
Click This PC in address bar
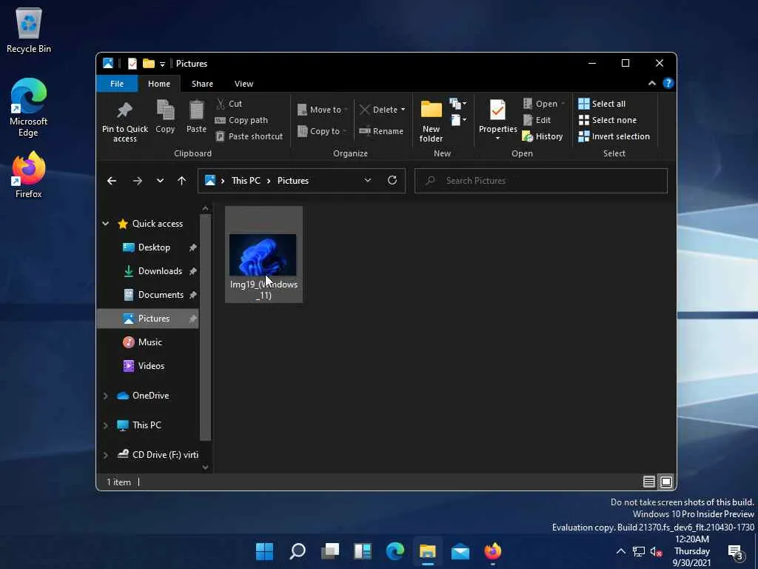(x=246, y=181)
